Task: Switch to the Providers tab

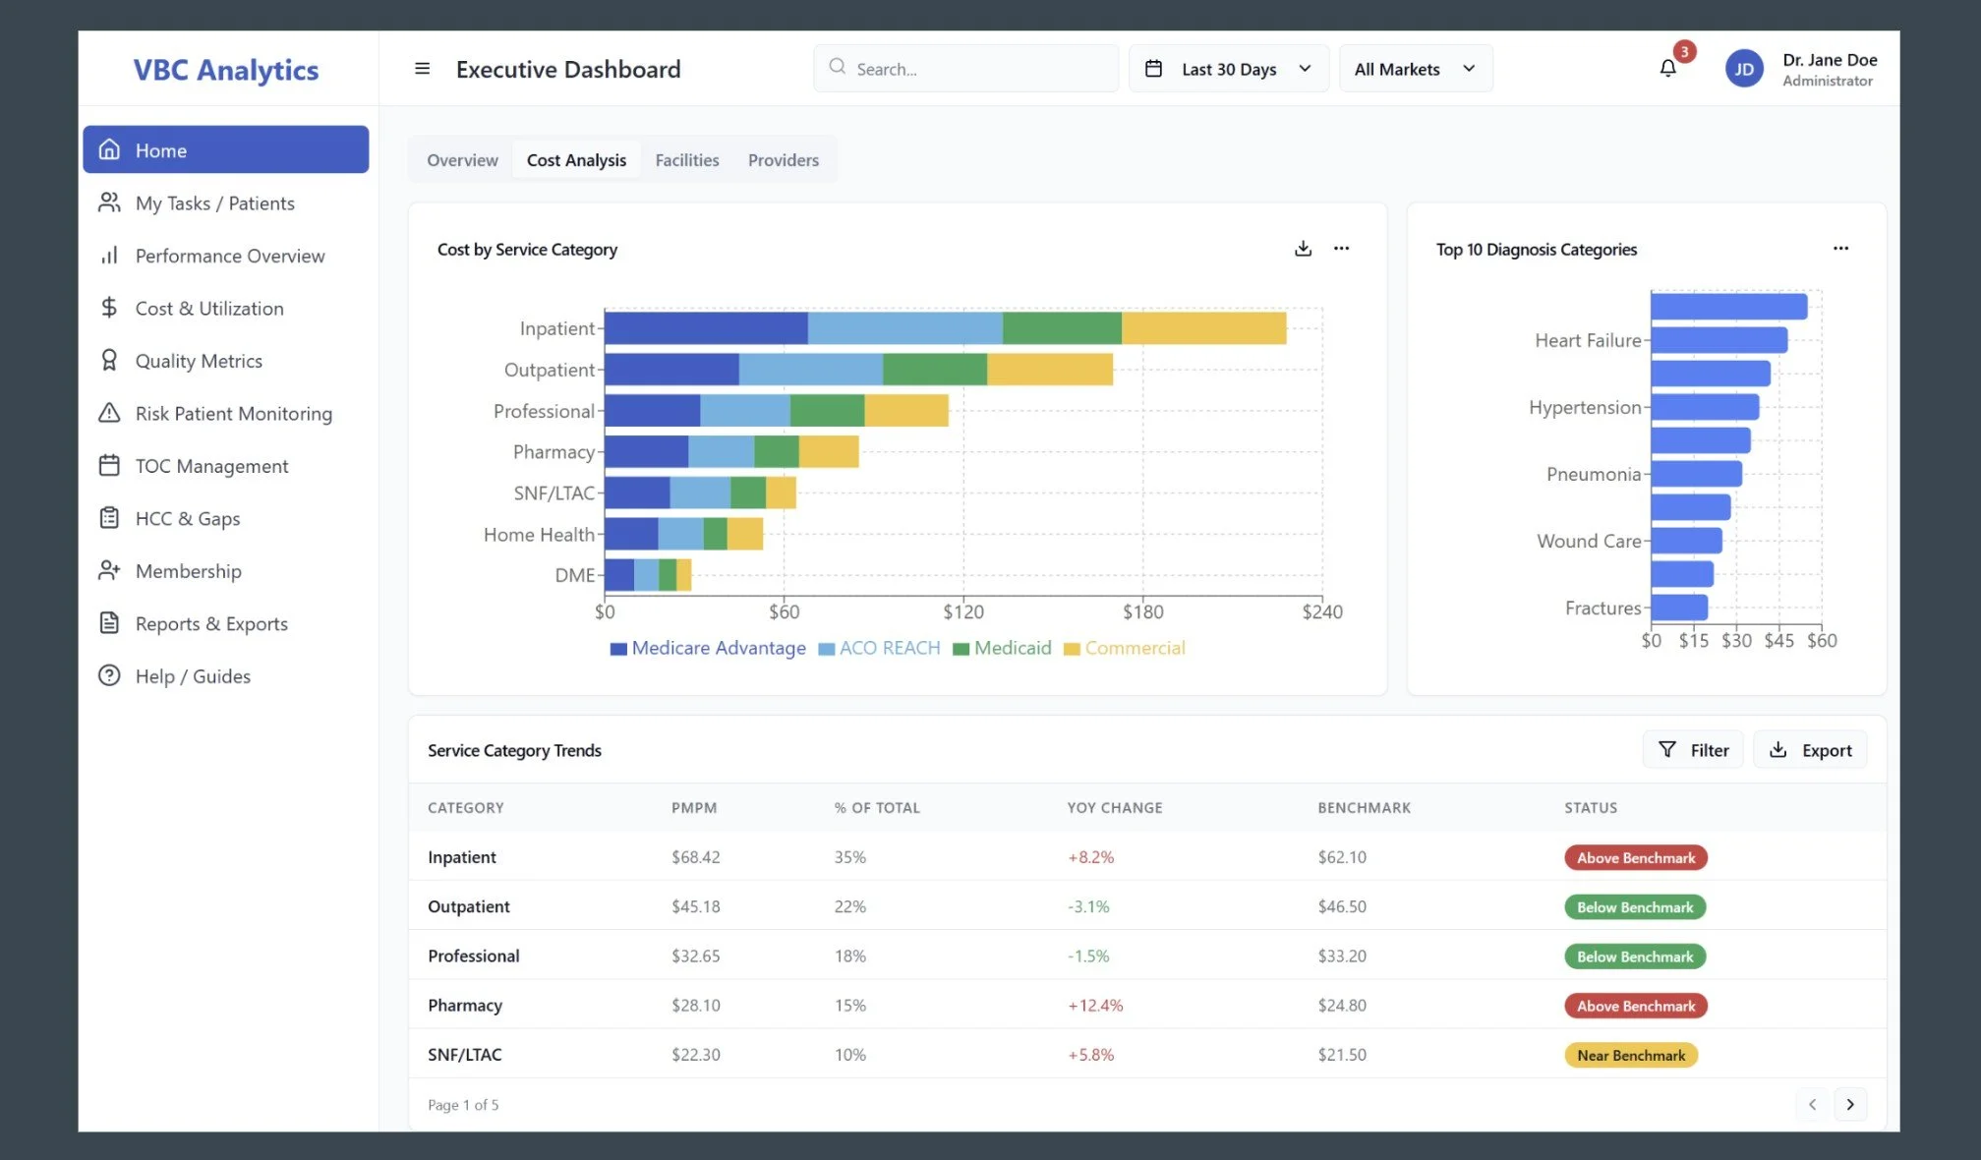Action: pos(783,160)
